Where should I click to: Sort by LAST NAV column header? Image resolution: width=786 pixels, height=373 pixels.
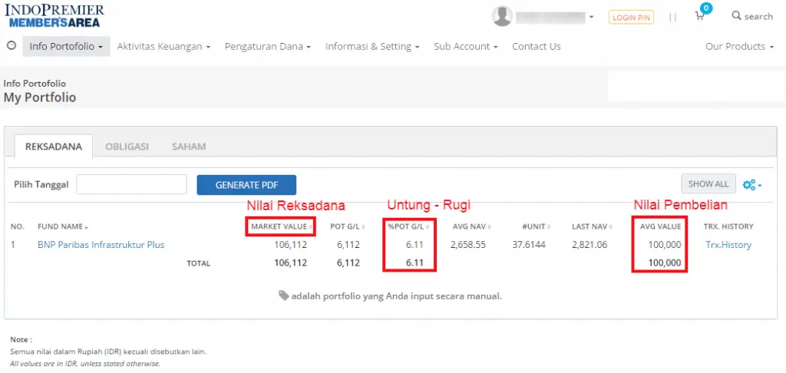point(593,226)
